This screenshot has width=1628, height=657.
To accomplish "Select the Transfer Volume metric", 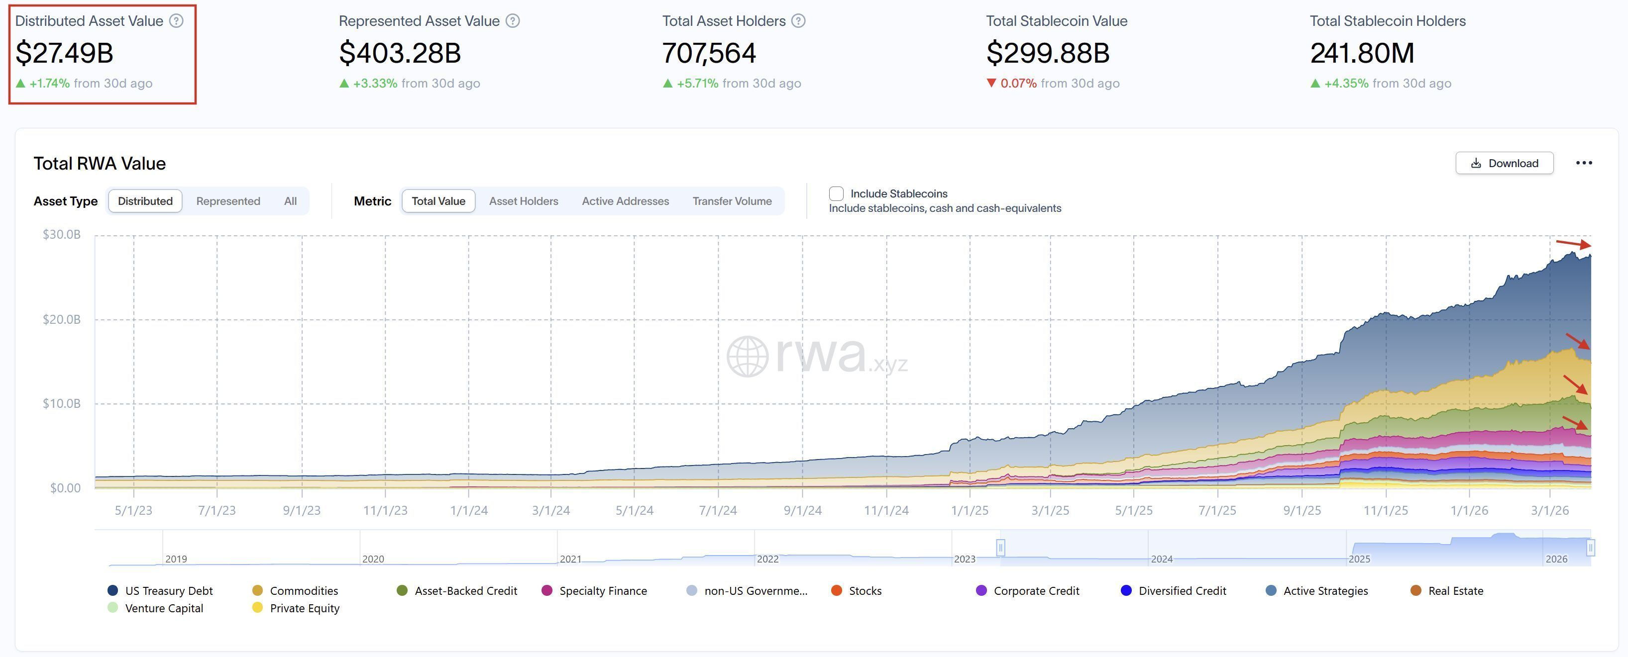I will point(733,201).
